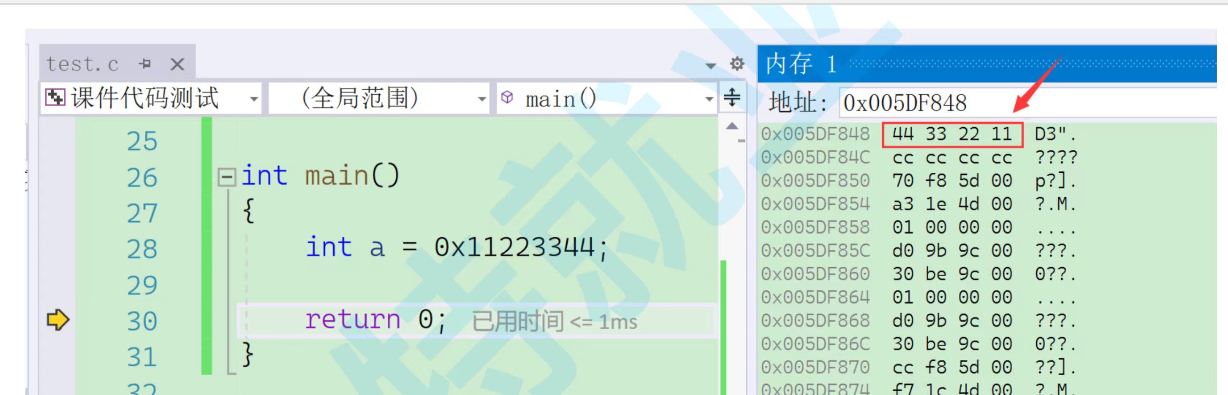This screenshot has height=395, width=1228.
Task: Click the bytes 70 f8 5d 00
Action: point(952,180)
